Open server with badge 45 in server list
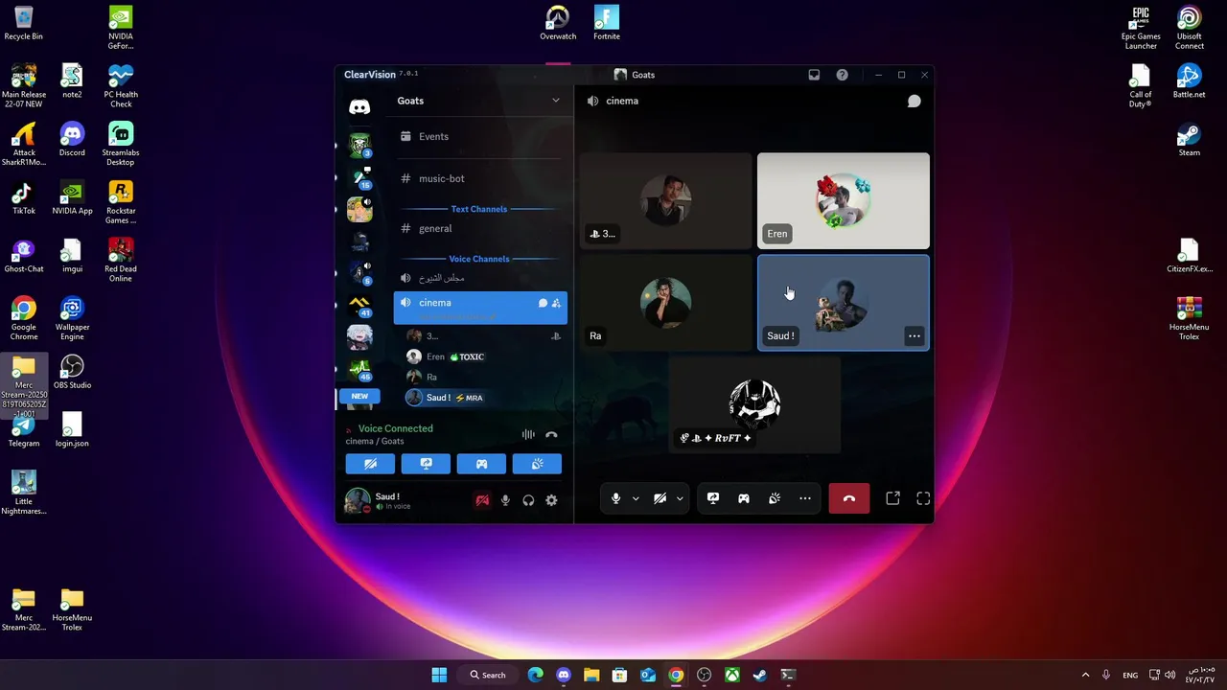 point(359,369)
